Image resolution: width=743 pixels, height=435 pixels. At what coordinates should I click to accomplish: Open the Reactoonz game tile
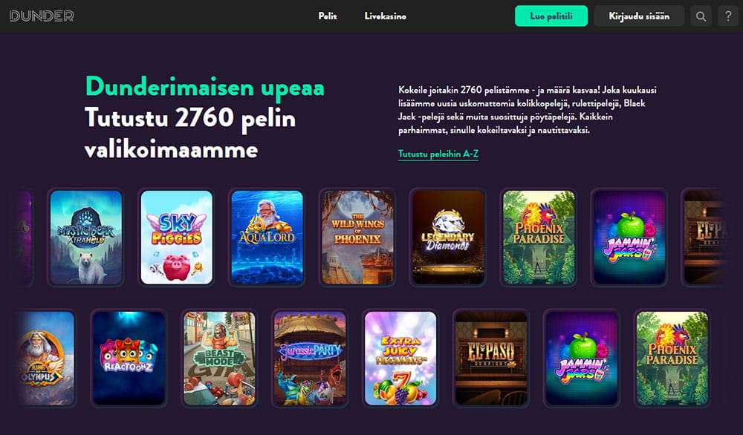click(129, 359)
